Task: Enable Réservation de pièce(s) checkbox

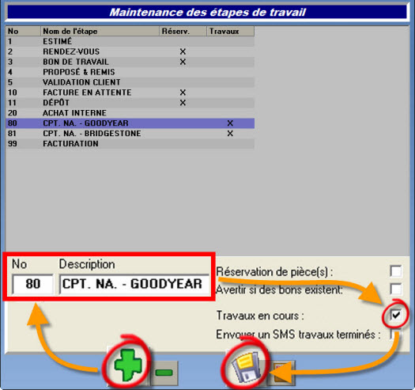Action: (396, 271)
